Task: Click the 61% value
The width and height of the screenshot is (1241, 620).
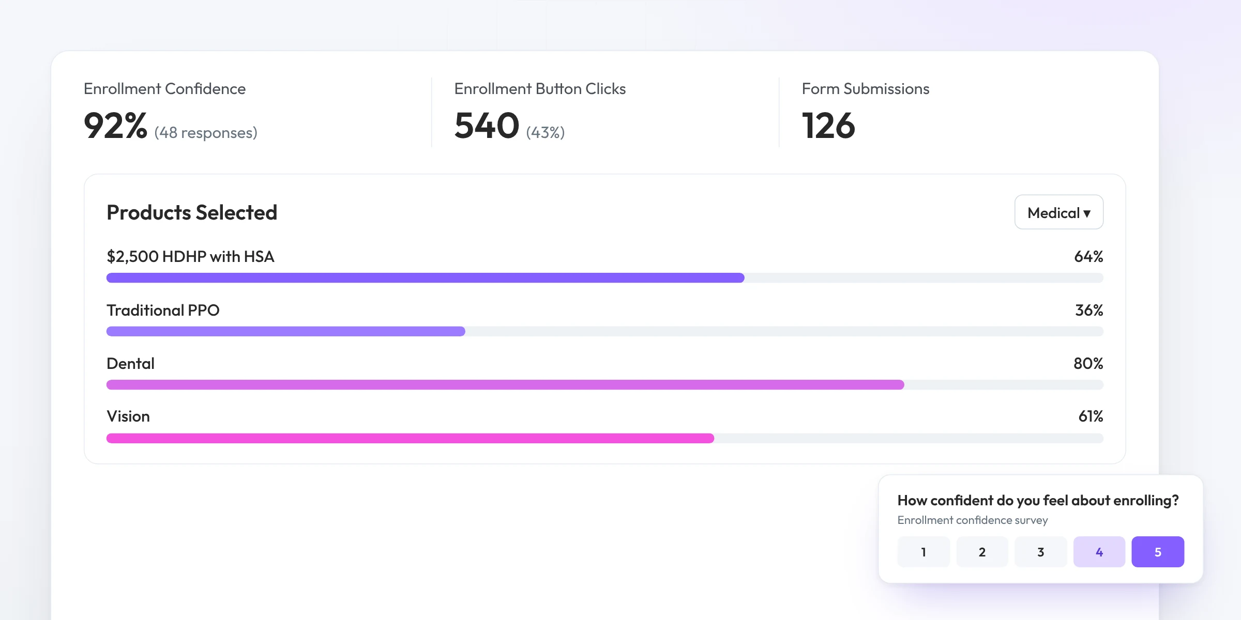Action: coord(1091,416)
